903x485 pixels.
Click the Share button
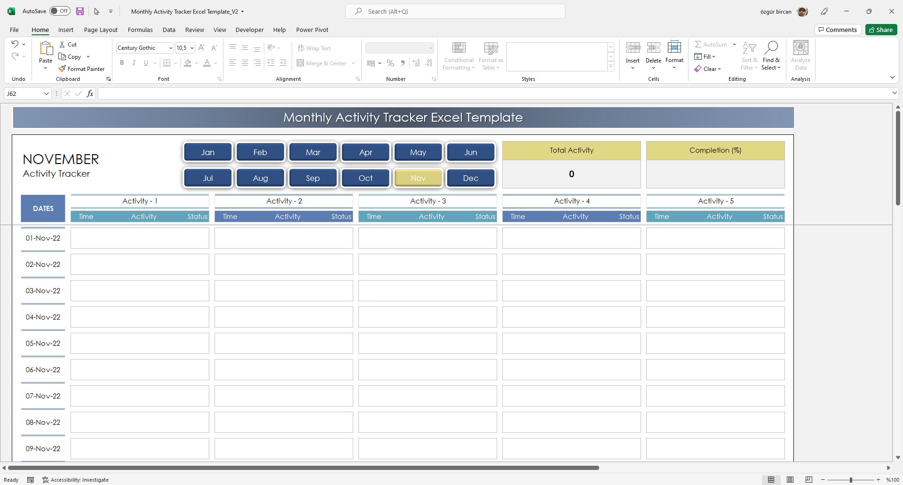(x=880, y=29)
